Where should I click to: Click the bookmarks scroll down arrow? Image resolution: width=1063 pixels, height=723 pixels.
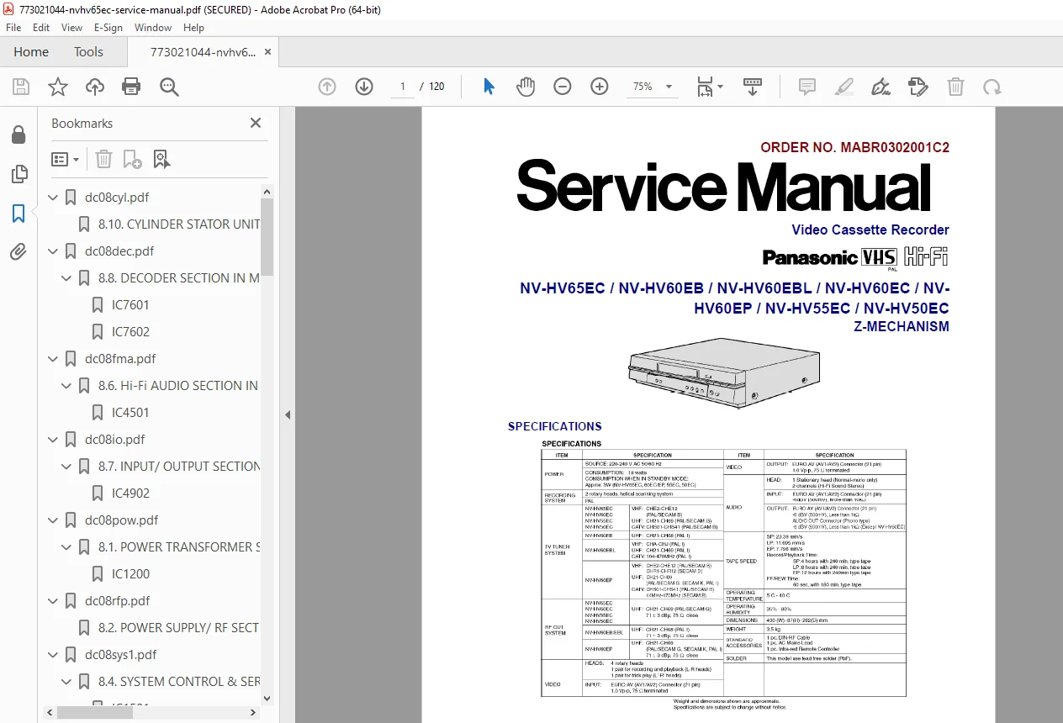coord(267,698)
